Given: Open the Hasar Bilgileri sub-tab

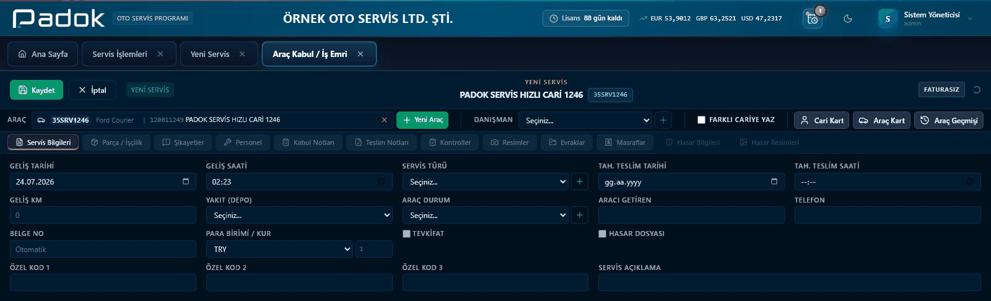Looking at the screenshot, I should [692, 142].
